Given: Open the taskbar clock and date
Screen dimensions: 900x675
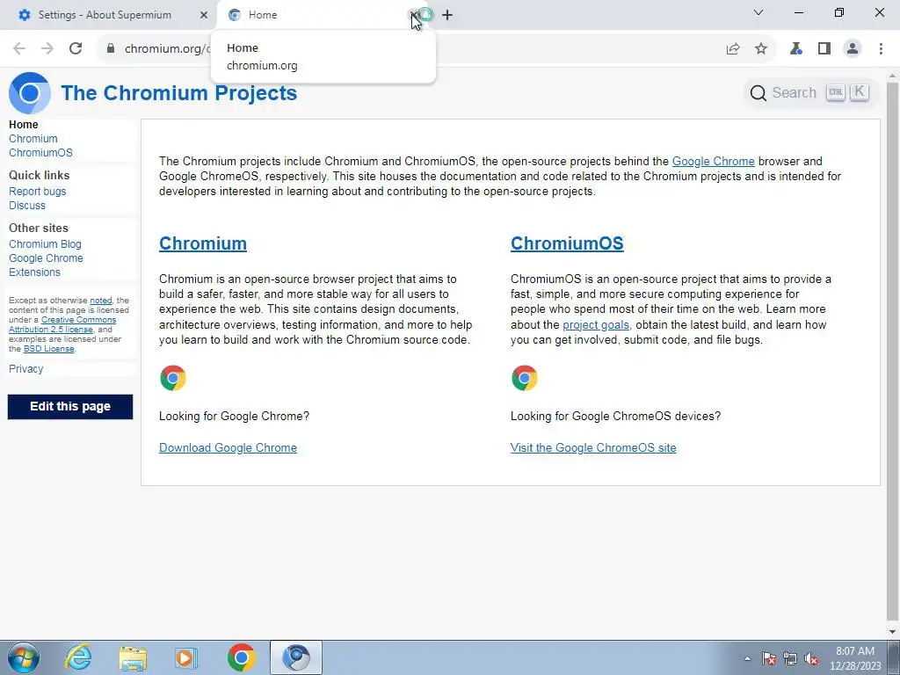Looking at the screenshot, I should pos(855,658).
